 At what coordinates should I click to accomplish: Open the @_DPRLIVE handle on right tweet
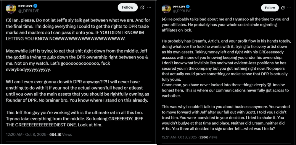pyautogui.click(x=182, y=11)
